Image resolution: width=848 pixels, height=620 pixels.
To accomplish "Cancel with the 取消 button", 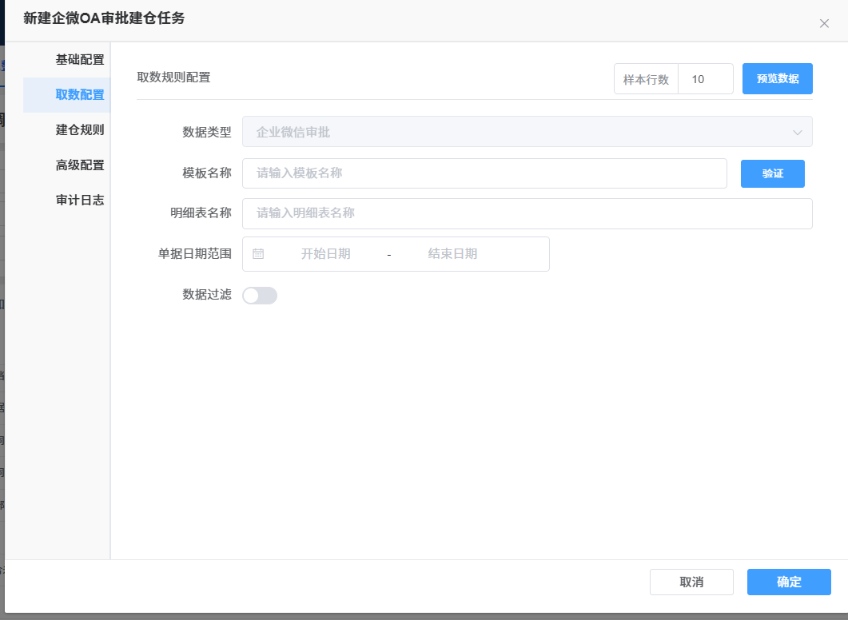I will point(691,582).
